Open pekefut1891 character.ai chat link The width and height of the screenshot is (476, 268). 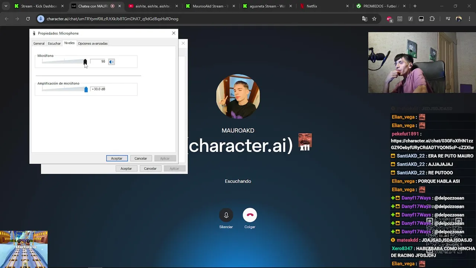(432, 144)
